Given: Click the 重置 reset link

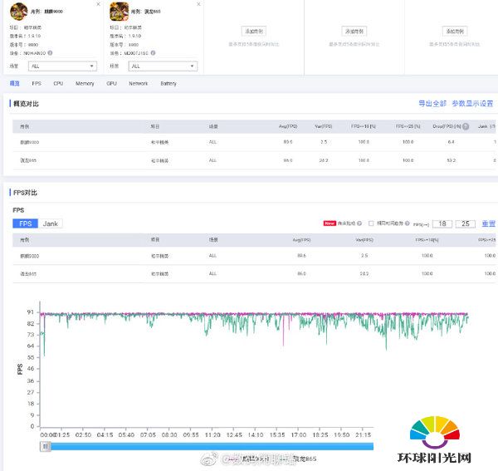Looking at the screenshot, I should [489, 223].
